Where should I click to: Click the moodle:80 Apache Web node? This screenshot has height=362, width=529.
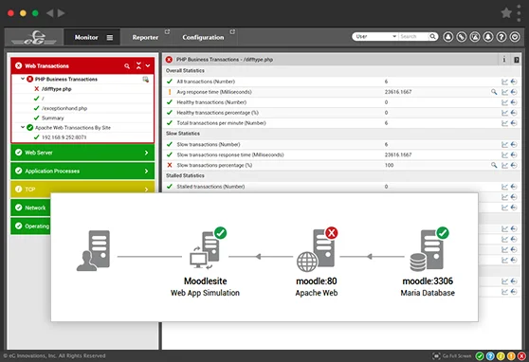pos(317,262)
